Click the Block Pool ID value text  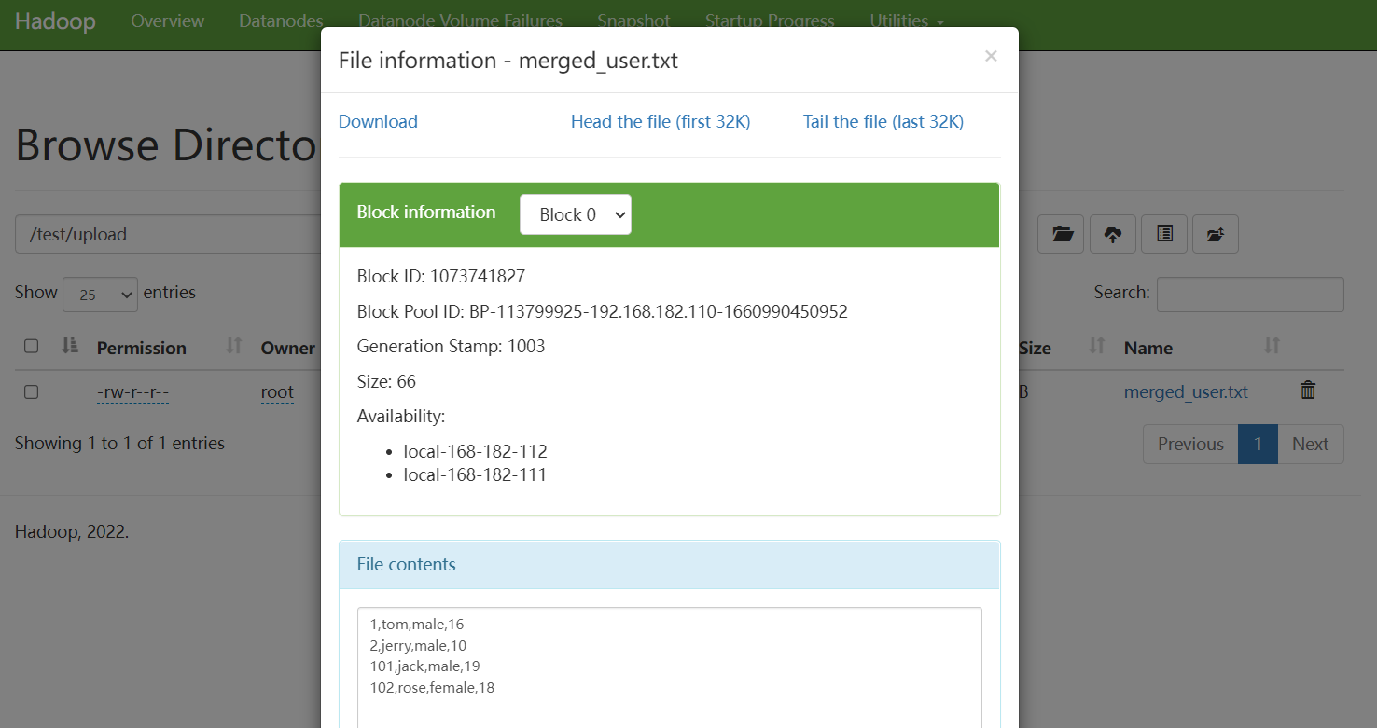tap(659, 311)
